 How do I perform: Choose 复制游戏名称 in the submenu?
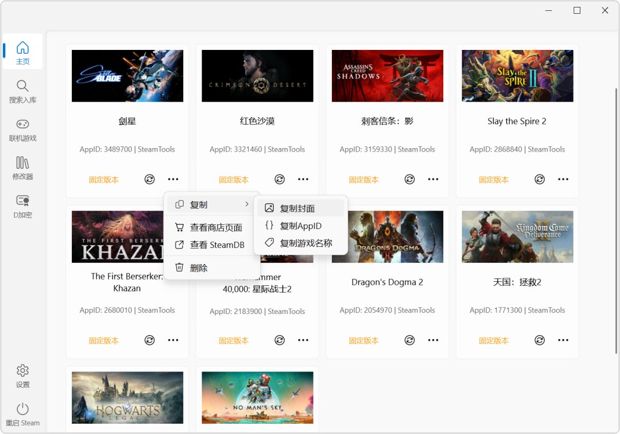click(300, 243)
